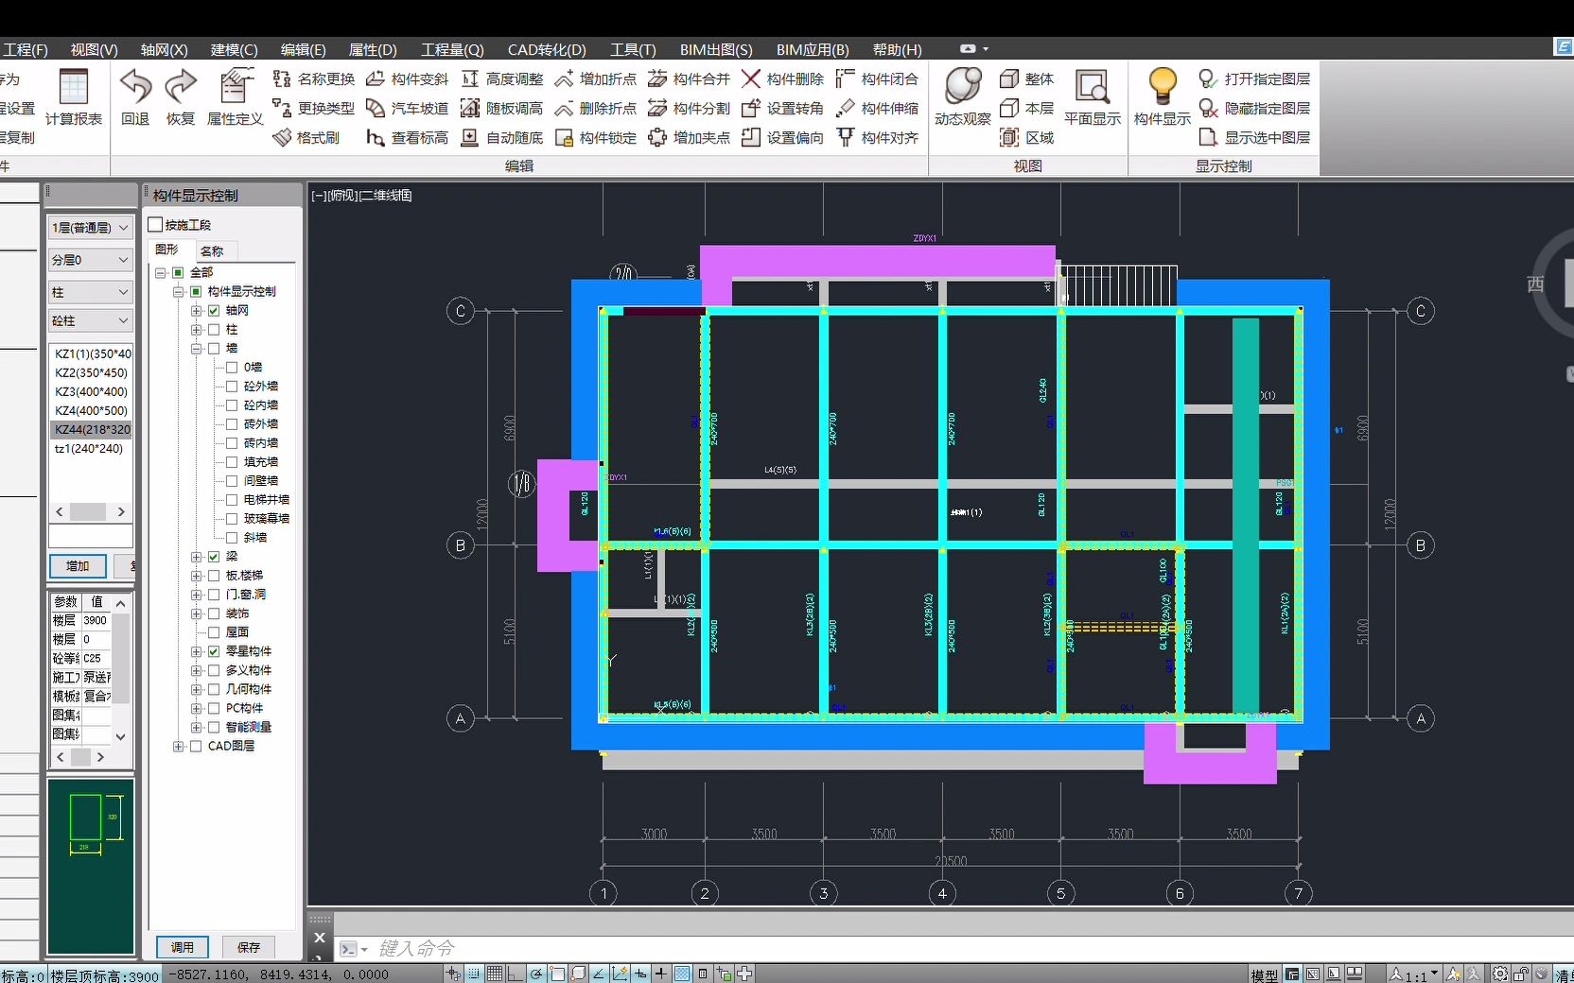Image resolution: width=1574 pixels, height=983 pixels.
Task: Select the 汽车坡道 ramp tool
Action: pyautogui.click(x=407, y=109)
